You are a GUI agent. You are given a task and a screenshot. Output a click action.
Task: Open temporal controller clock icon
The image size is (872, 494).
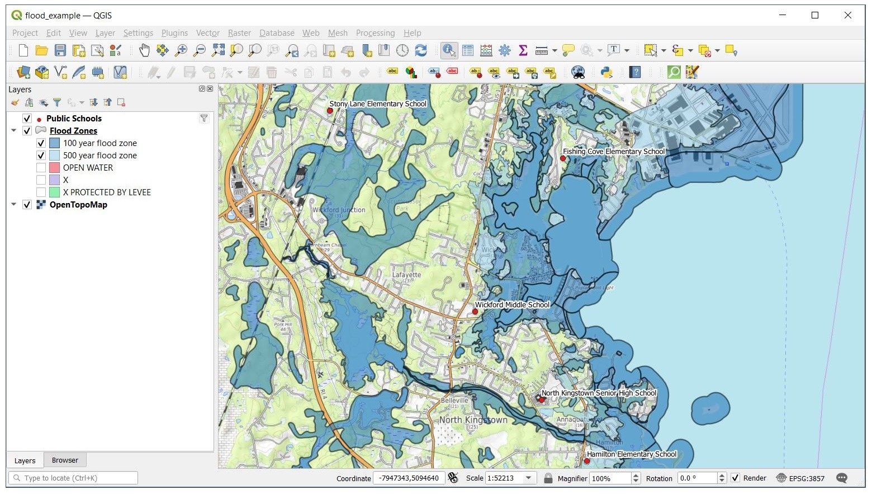coord(402,51)
